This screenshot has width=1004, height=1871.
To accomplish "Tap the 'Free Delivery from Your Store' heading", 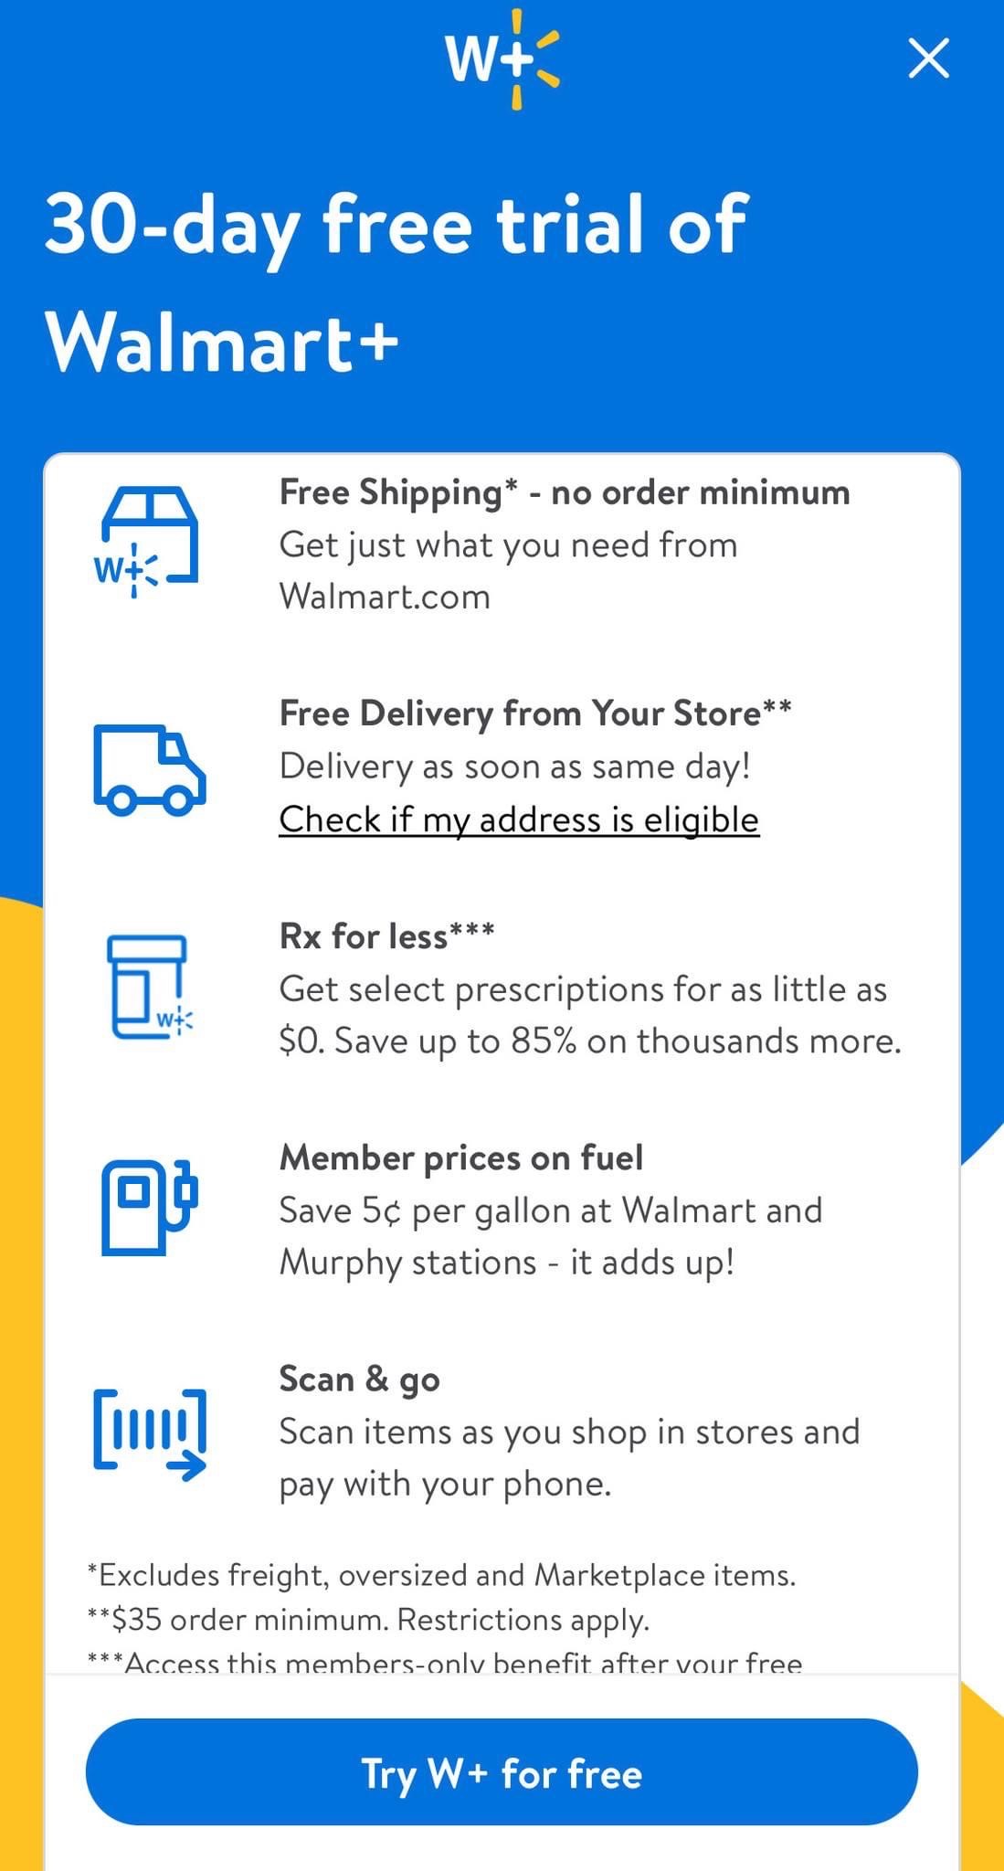I will (535, 714).
